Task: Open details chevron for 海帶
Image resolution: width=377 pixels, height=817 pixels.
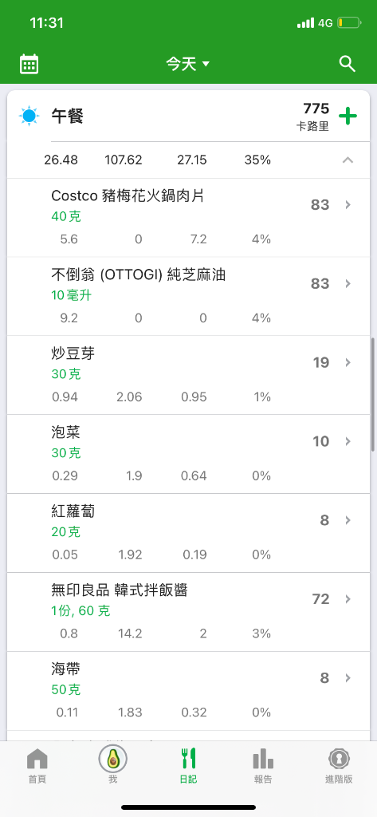Action: point(348,678)
